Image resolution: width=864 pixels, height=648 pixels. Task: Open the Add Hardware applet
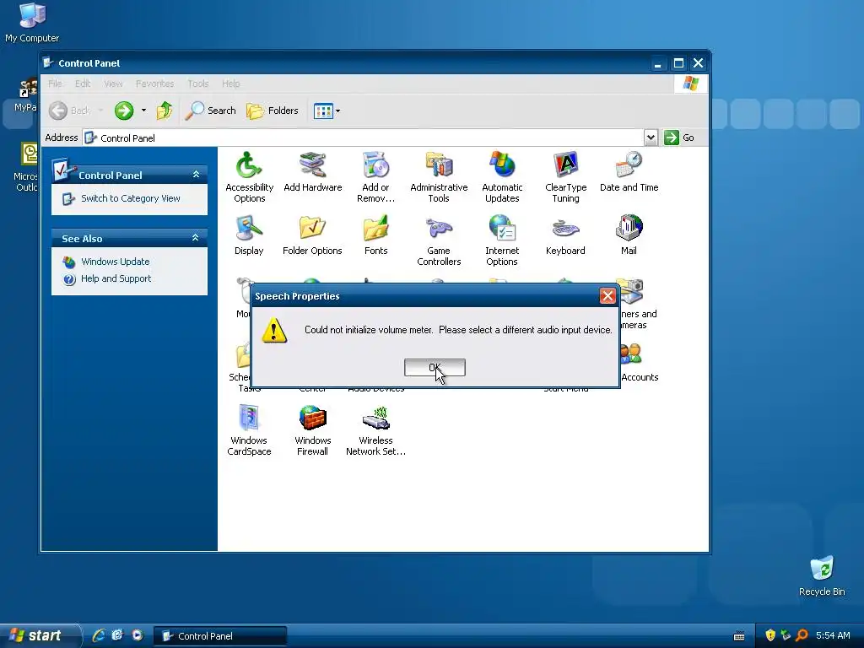(x=312, y=172)
